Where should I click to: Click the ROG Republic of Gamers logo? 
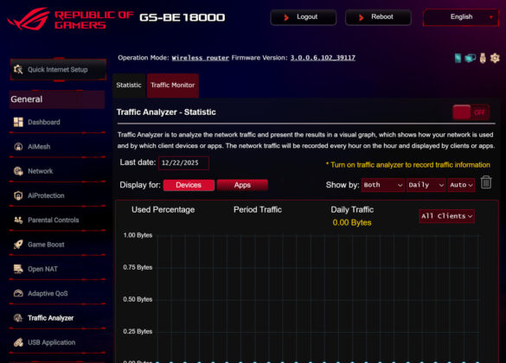(70, 19)
